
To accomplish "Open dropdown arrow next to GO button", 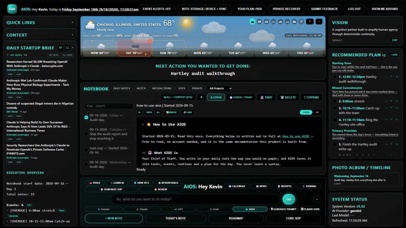I will point(317,199).
